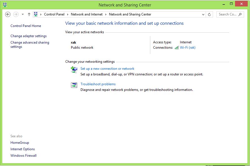Click the 'Access type:' label
The height and width of the screenshot is (166, 250).
[x=162, y=42]
